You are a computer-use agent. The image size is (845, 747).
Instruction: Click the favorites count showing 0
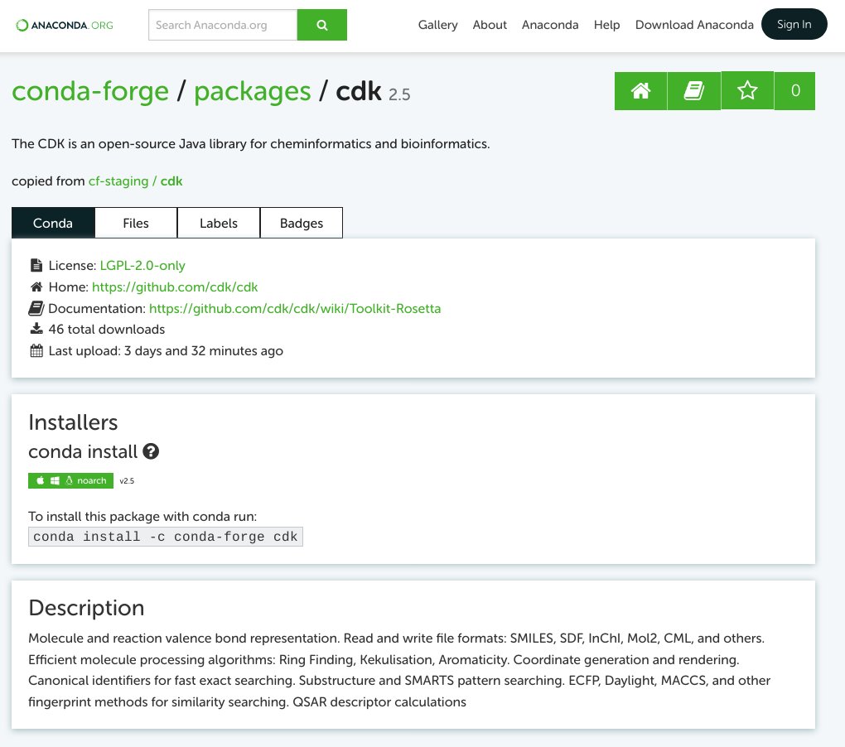click(x=795, y=90)
